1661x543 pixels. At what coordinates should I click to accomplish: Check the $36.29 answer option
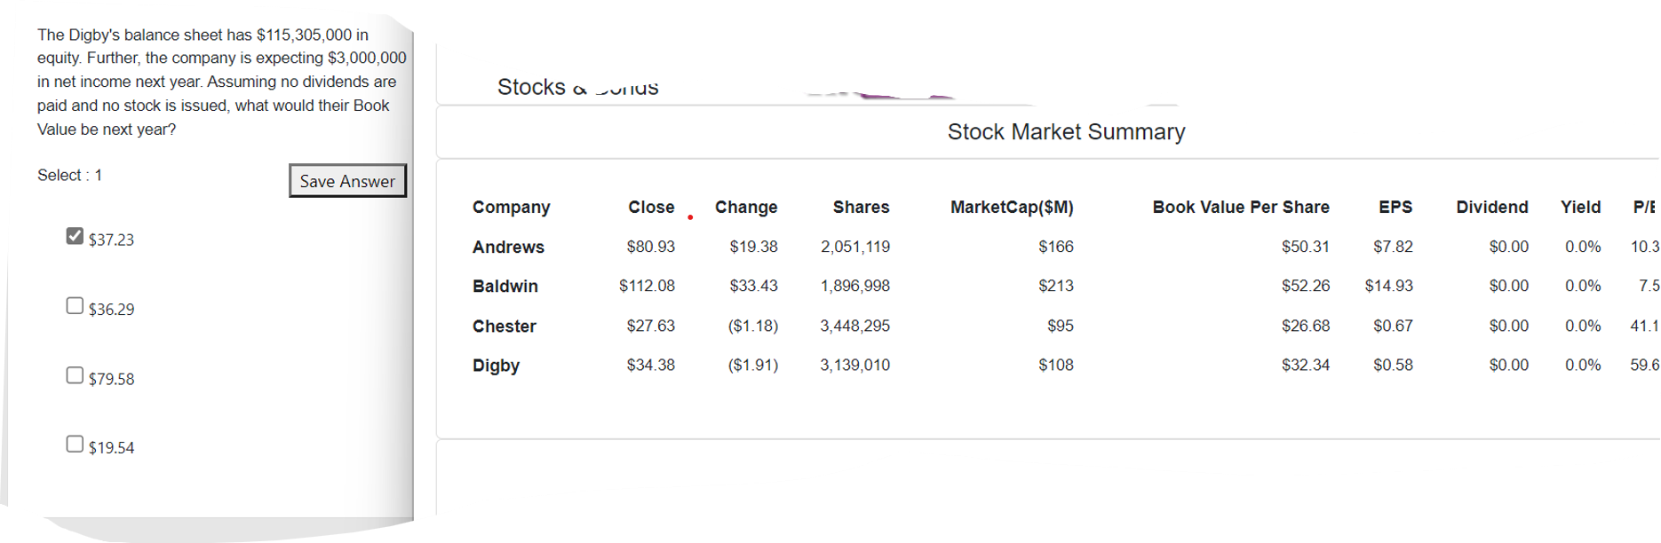[75, 306]
